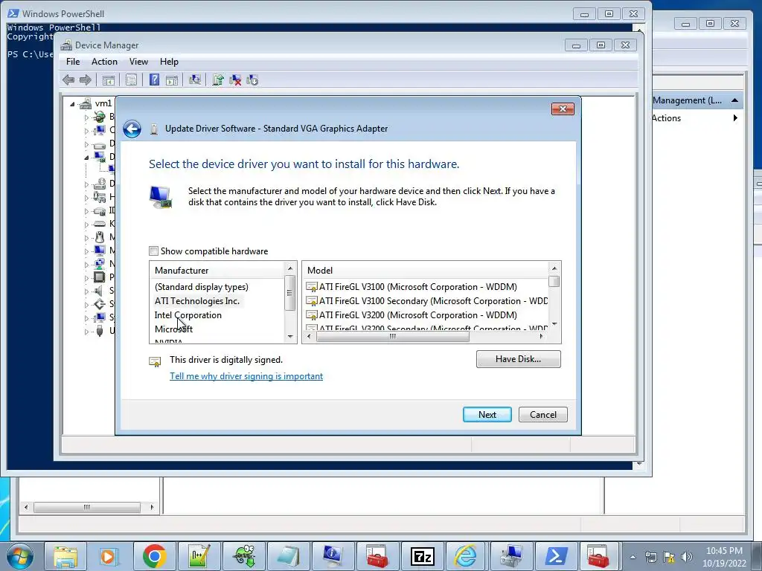
Task: Click the Model list scroll-down arrow
Action: click(x=554, y=324)
